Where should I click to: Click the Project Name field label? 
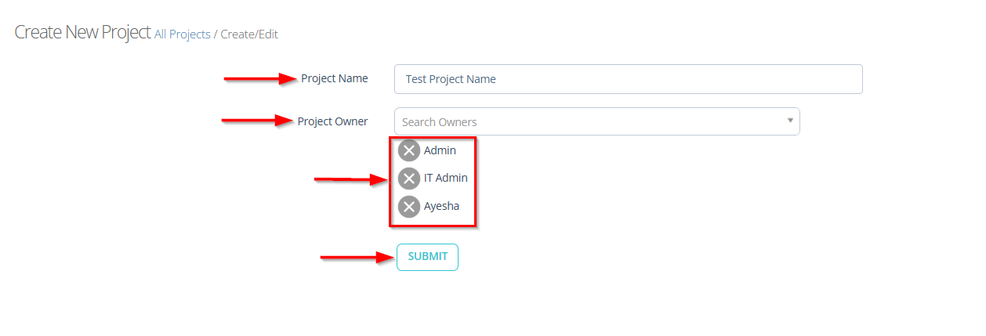click(x=334, y=78)
